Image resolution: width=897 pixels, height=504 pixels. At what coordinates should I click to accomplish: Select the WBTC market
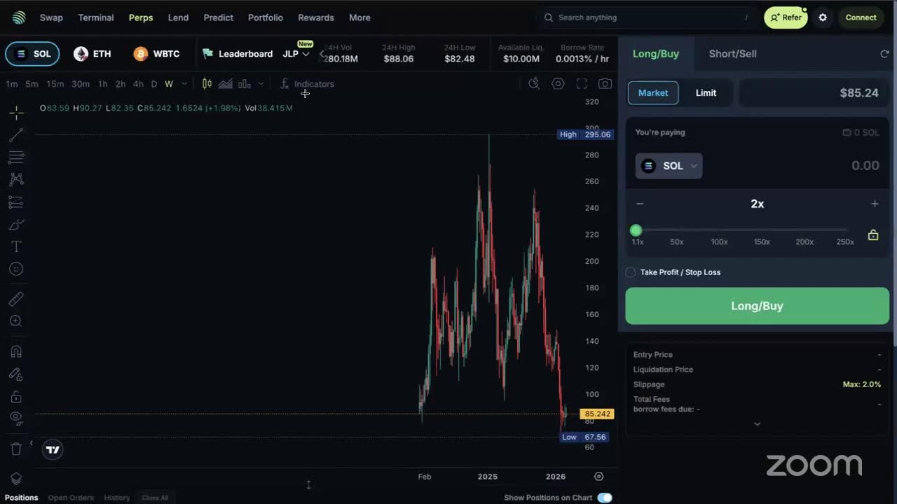(x=157, y=54)
